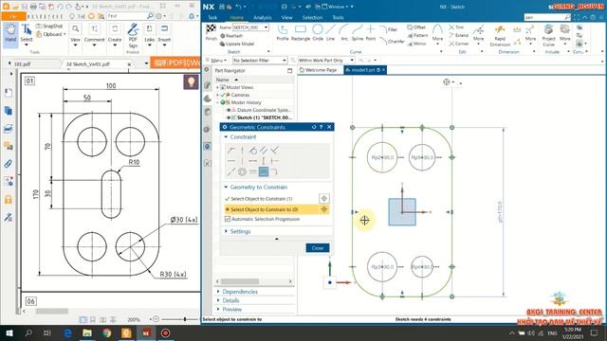Click Rapid Dimension tool

coord(500,36)
